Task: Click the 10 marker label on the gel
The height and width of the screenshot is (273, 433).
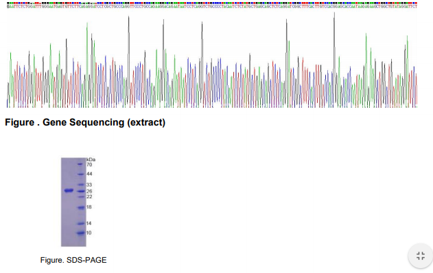Action: point(89,233)
